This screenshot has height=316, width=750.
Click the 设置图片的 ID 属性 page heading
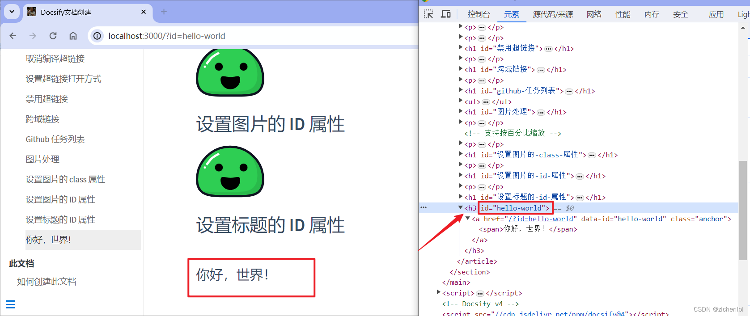tap(271, 124)
